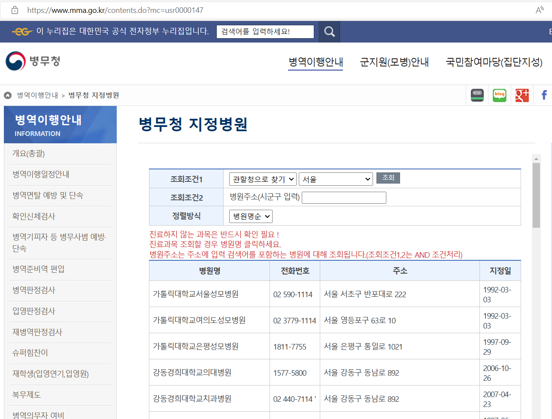
Task: Open the Naver blog sharing icon
Action: 499,95
